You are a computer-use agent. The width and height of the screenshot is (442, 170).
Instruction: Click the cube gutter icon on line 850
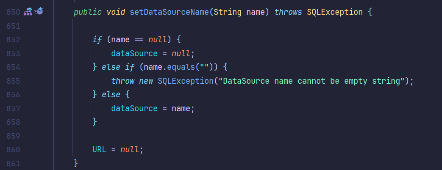(38, 12)
